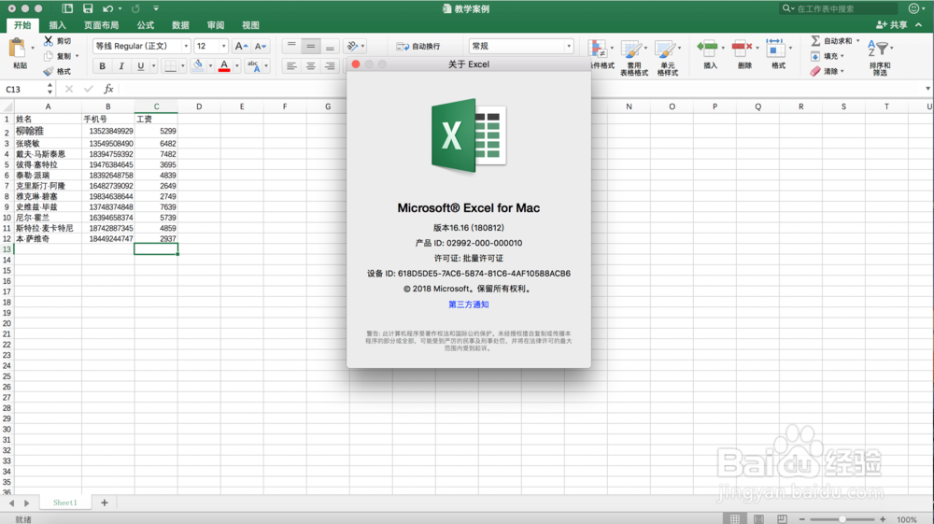The width and height of the screenshot is (934, 524).
Task: Open the font color dropdown arrow
Action: click(237, 65)
